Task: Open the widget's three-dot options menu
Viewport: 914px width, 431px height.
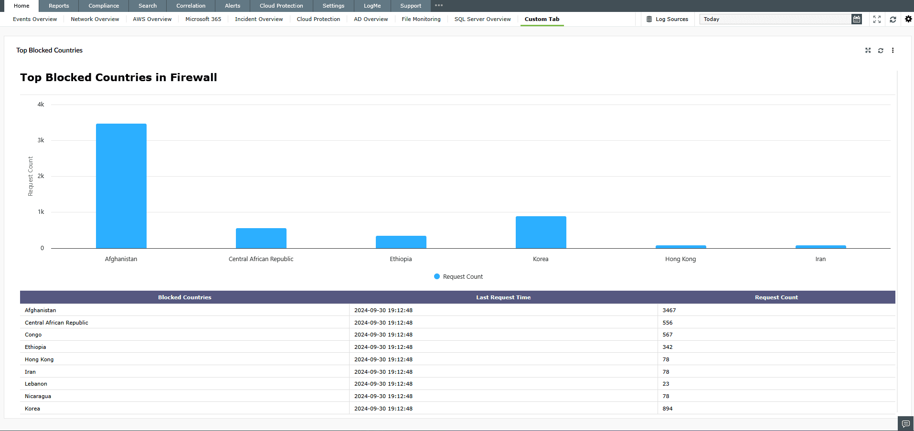Action: [x=893, y=51]
